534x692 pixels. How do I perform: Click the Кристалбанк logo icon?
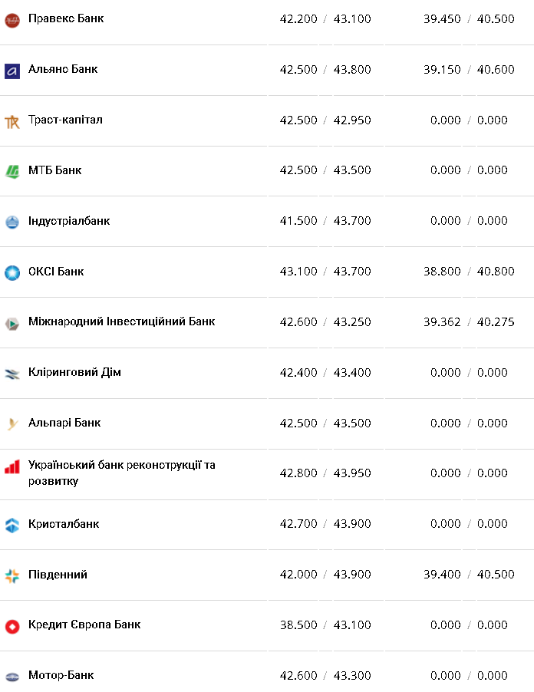pos(12,525)
